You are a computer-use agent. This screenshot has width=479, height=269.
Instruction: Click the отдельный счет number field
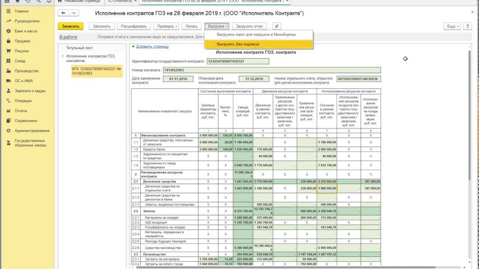coord(358,79)
